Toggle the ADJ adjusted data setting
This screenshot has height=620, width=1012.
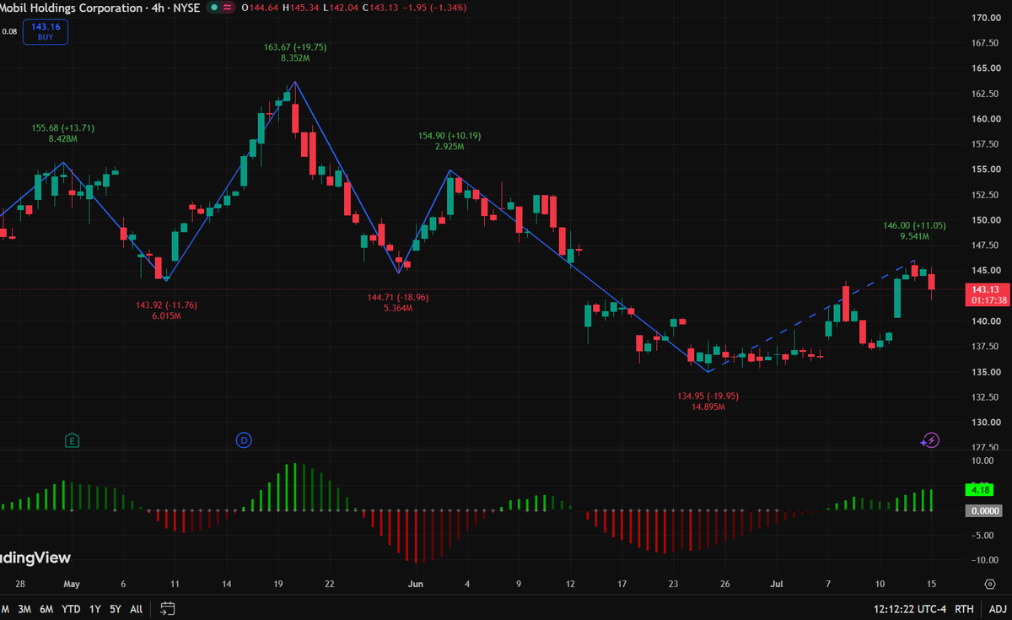(x=997, y=608)
